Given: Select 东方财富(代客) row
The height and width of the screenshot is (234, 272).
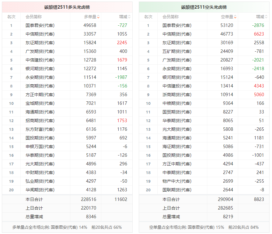Looking at the screenshot, I should pyautogui.click(x=67, y=129).
